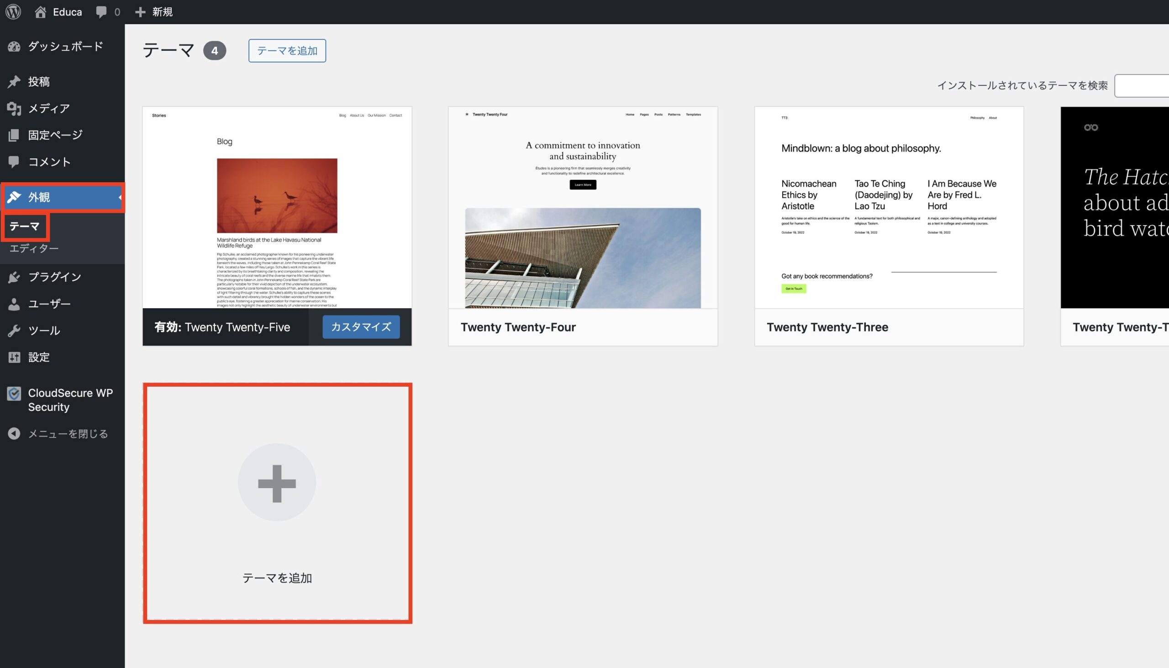Click the blue カスタマイズ button
Image resolution: width=1169 pixels, height=668 pixels.
click(x=361, y=326)
